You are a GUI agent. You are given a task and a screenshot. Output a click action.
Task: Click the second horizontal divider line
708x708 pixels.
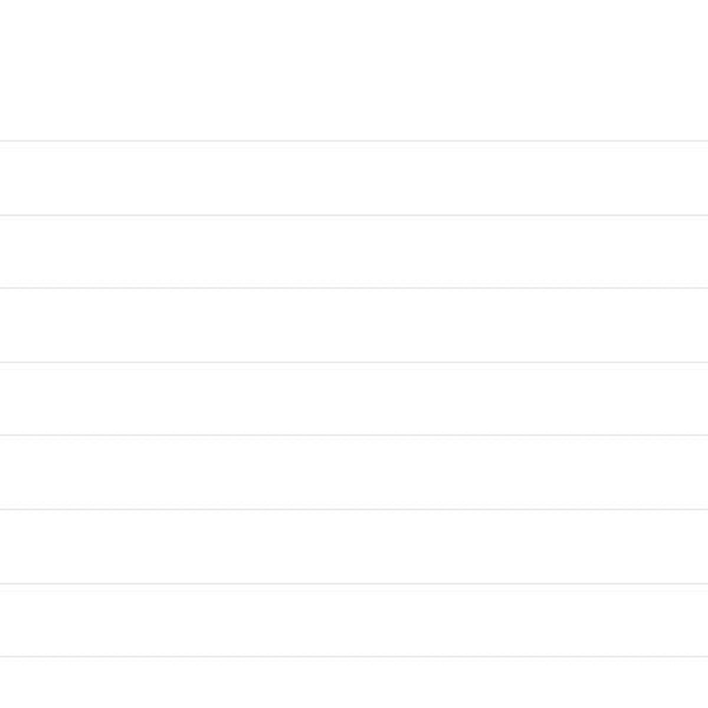tap(354, 215)
